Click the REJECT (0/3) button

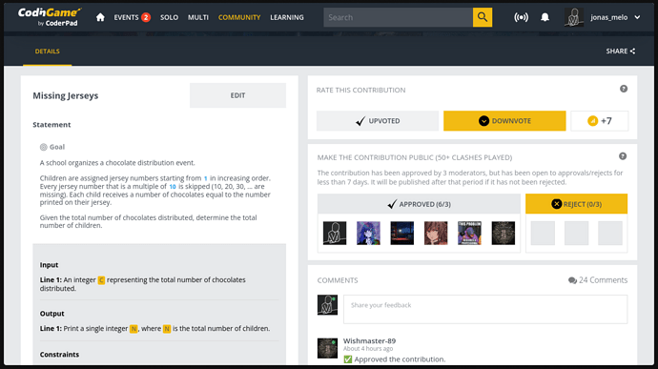click(x=576, y=204)
